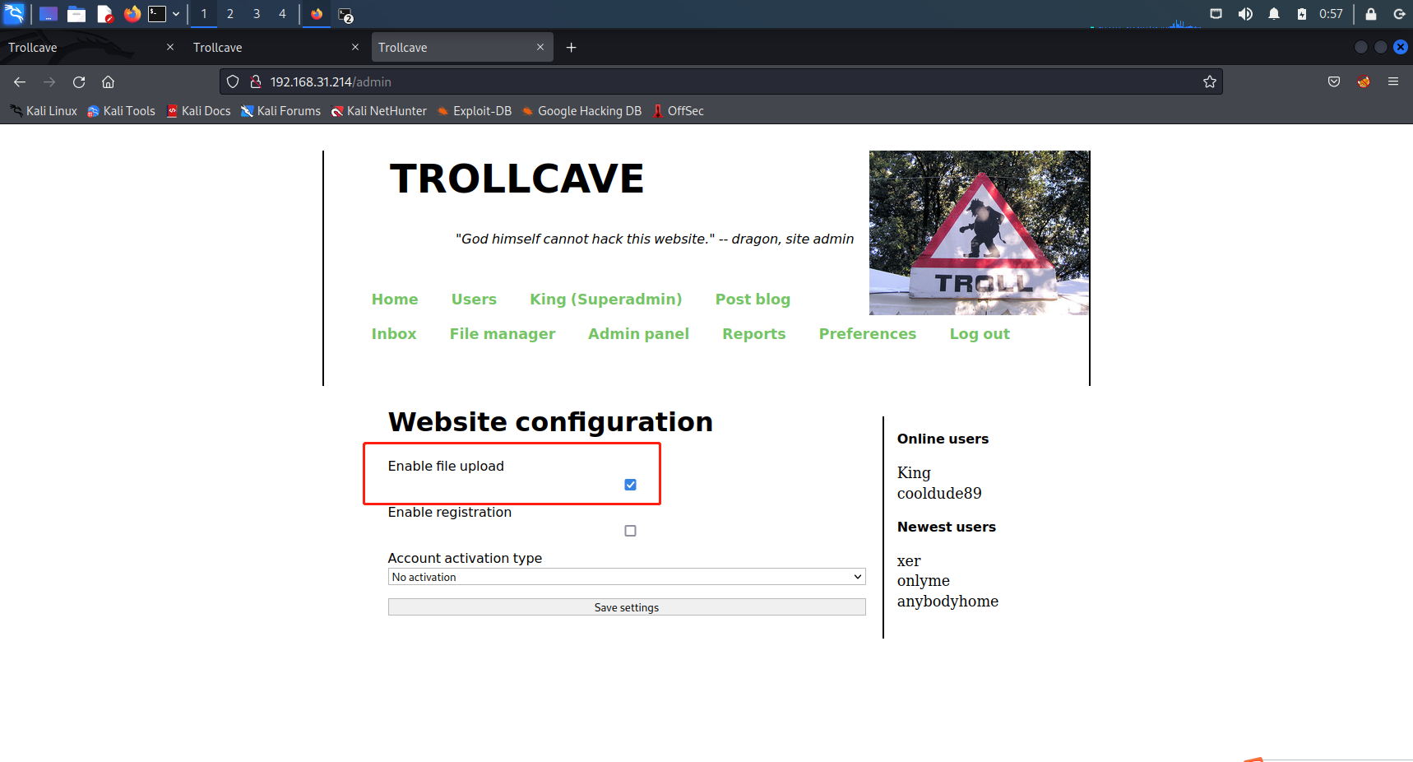Click the lock screen icon
This screenshot has width=1413, height=762.
pos(1371,14)
